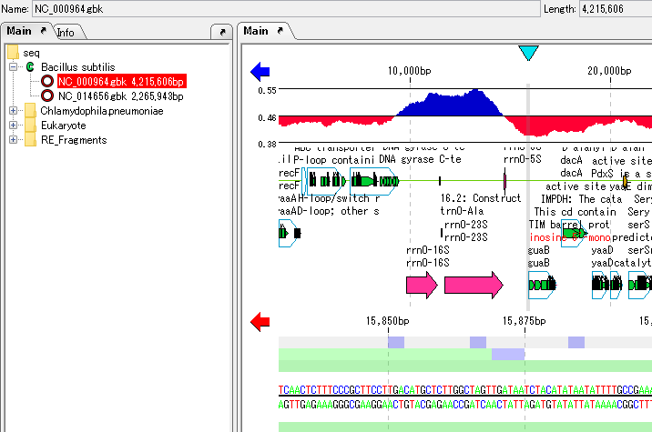The image size is (652, 432).
Task: Click the 15,850bp ruler label
Action: coord(388,321)
